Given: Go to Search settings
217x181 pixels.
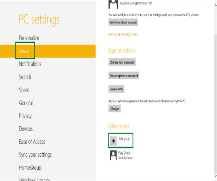Looking at the screenshot, I should coord(25,77).
